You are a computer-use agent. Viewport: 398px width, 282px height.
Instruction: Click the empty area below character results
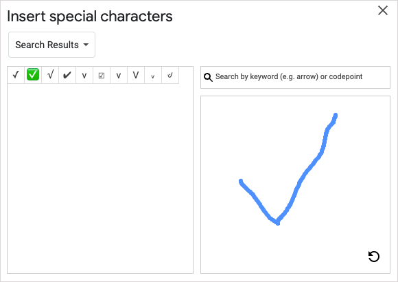[x=100, y=178]
